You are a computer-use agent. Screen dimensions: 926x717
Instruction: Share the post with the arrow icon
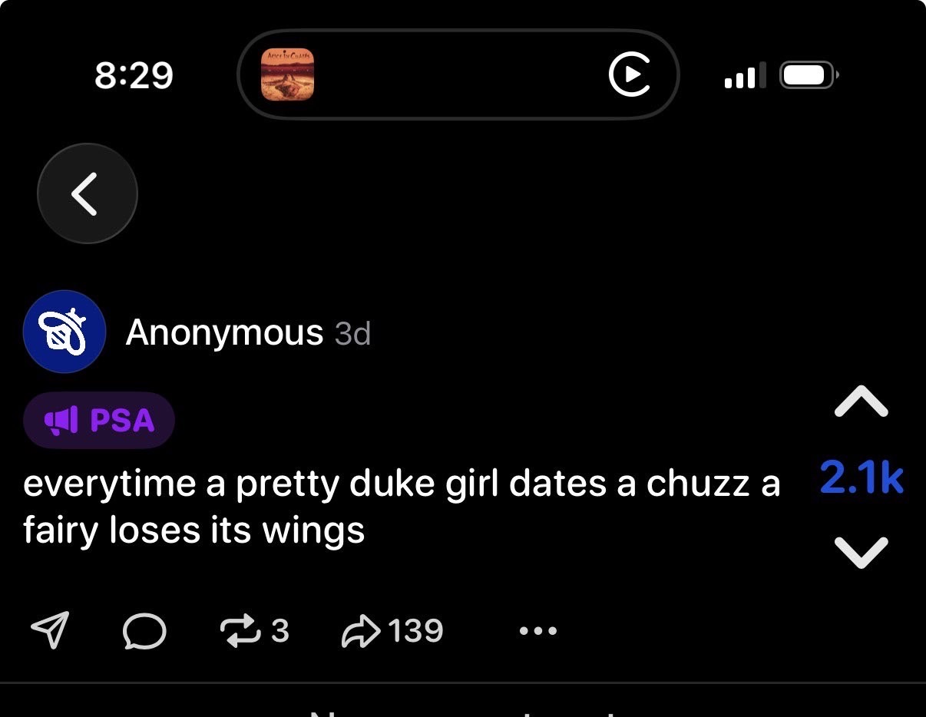(x=361, y=631)
